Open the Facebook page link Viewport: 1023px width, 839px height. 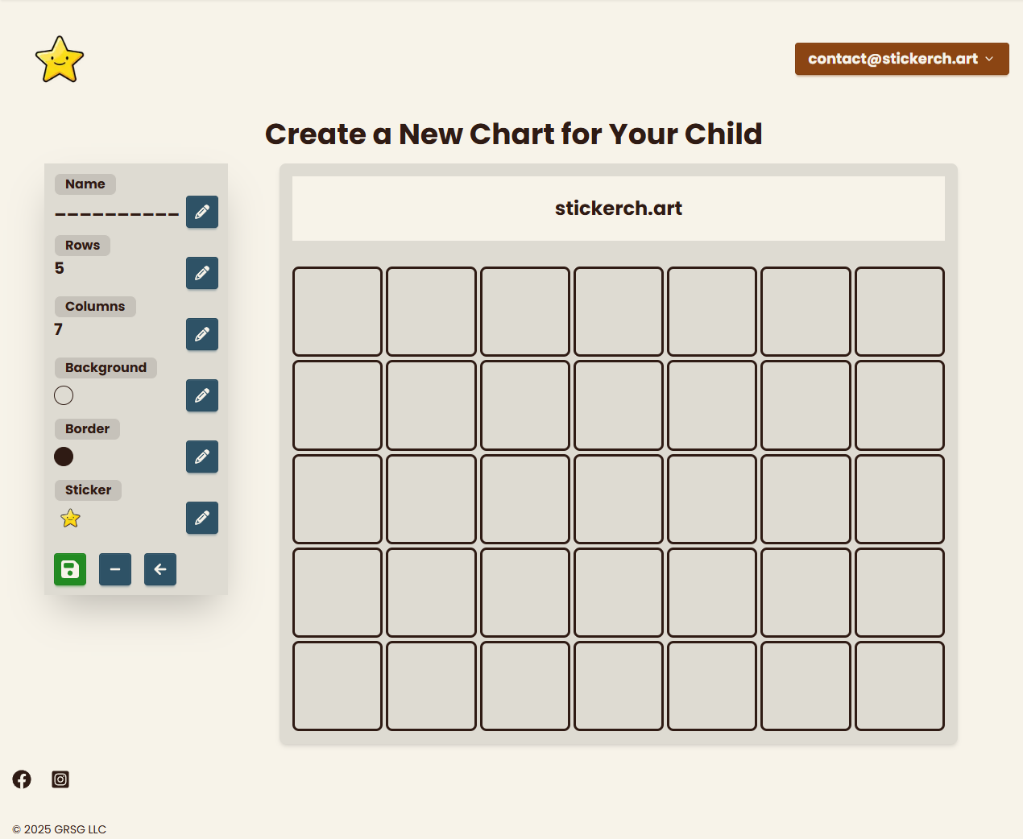coord(22,779)
